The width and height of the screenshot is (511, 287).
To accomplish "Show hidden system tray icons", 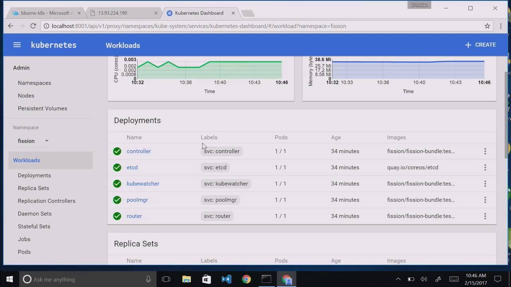I will (x=398, y=279).
